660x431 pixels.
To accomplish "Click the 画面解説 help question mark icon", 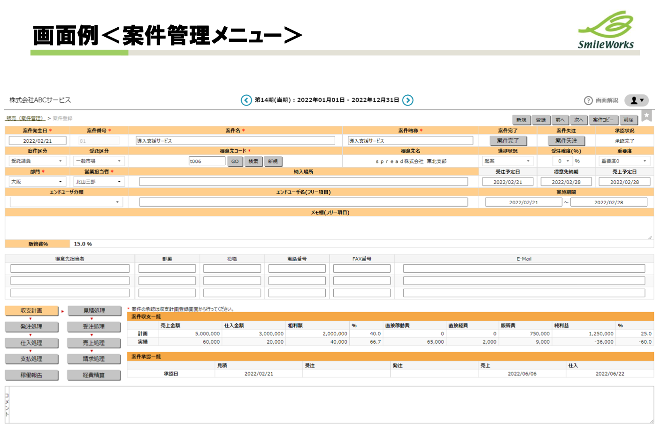I will [588, 100].
